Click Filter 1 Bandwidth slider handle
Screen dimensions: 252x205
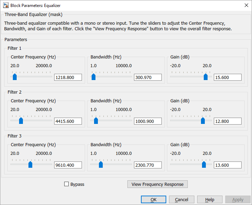point(93,77)
